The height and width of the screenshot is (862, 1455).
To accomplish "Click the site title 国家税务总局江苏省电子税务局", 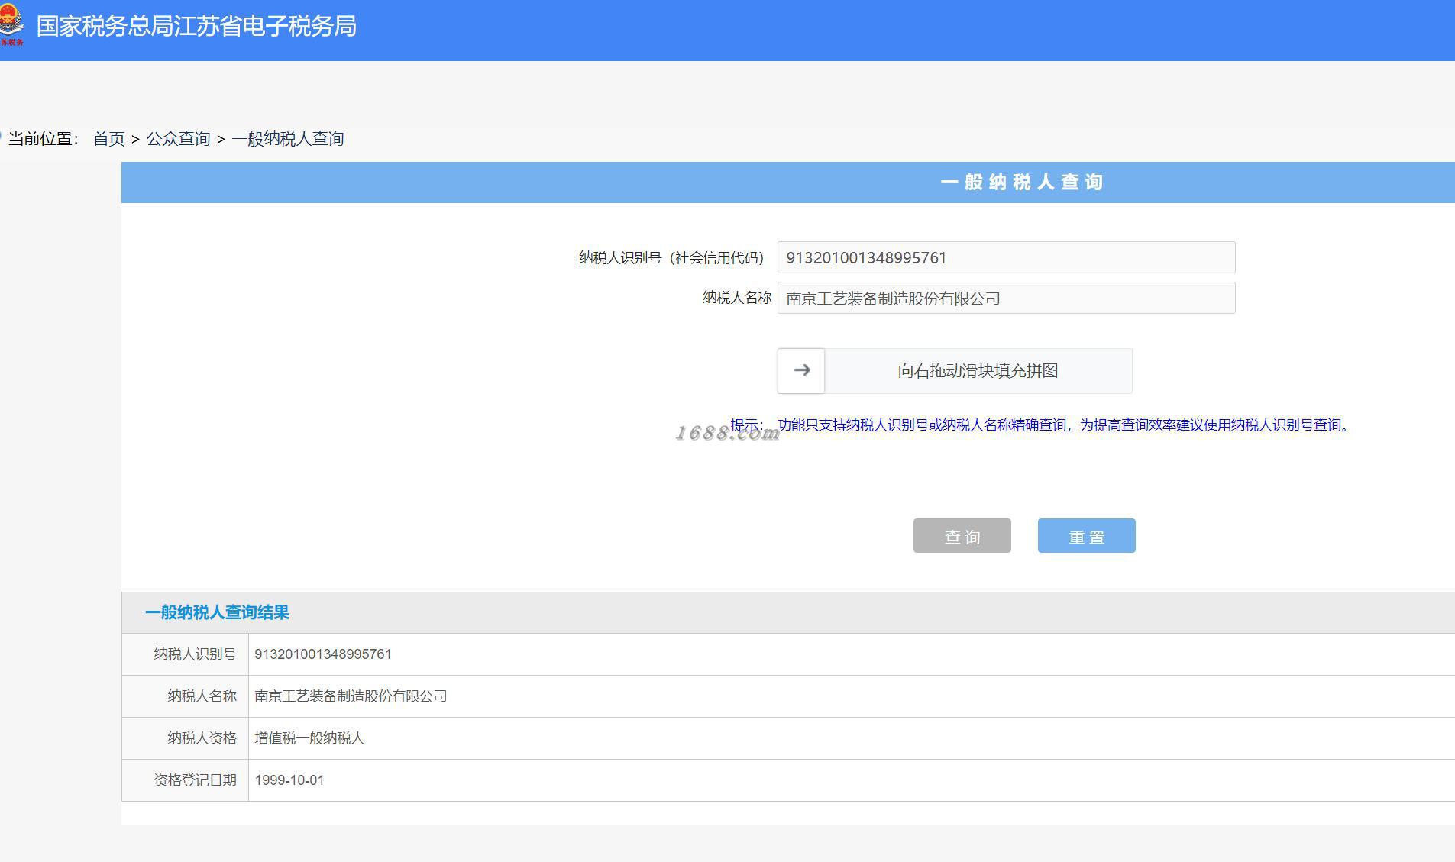I will [x=196, y=26].
